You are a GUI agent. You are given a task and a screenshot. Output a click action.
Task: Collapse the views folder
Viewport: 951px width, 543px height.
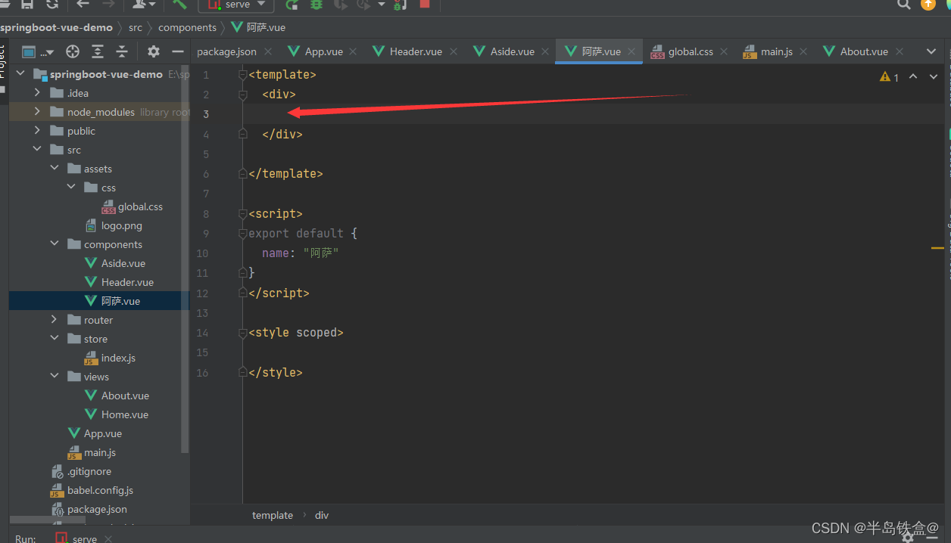(x=55, y=377)
